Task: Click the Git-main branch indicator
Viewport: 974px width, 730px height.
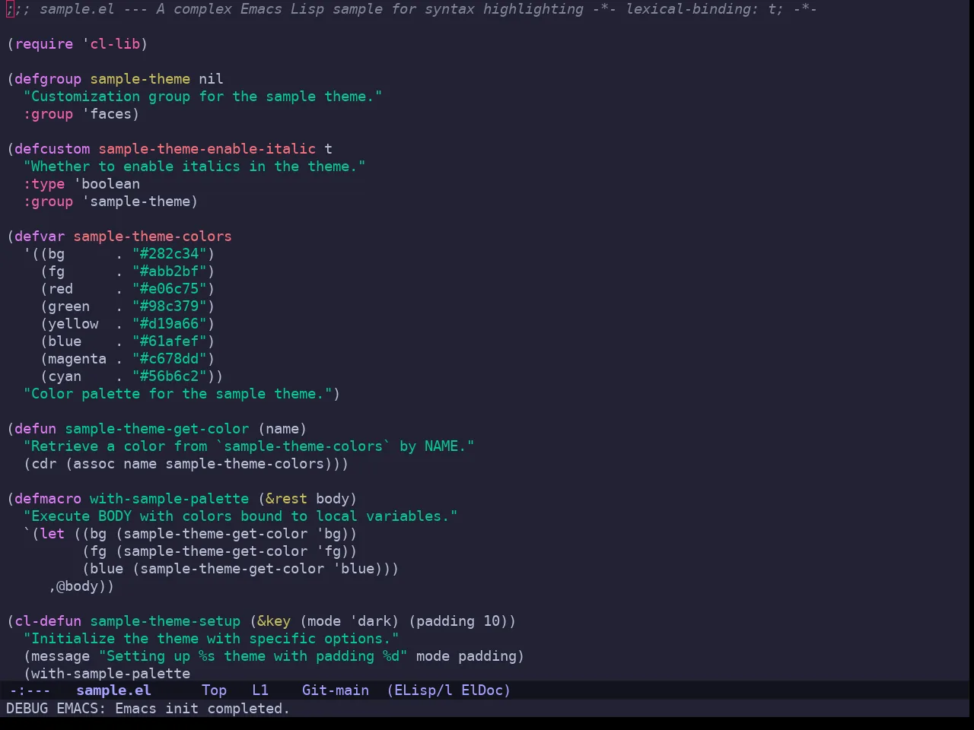Action: coord(336,690)
